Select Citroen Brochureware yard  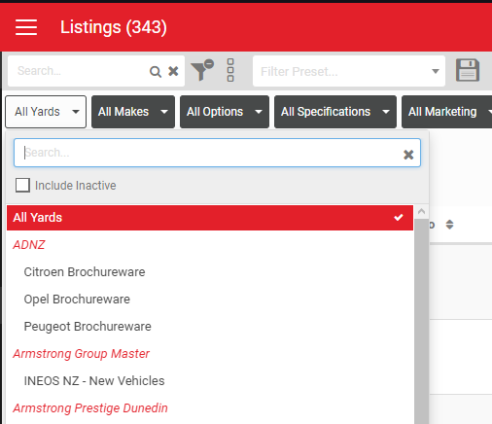click(x=85, y=272)
